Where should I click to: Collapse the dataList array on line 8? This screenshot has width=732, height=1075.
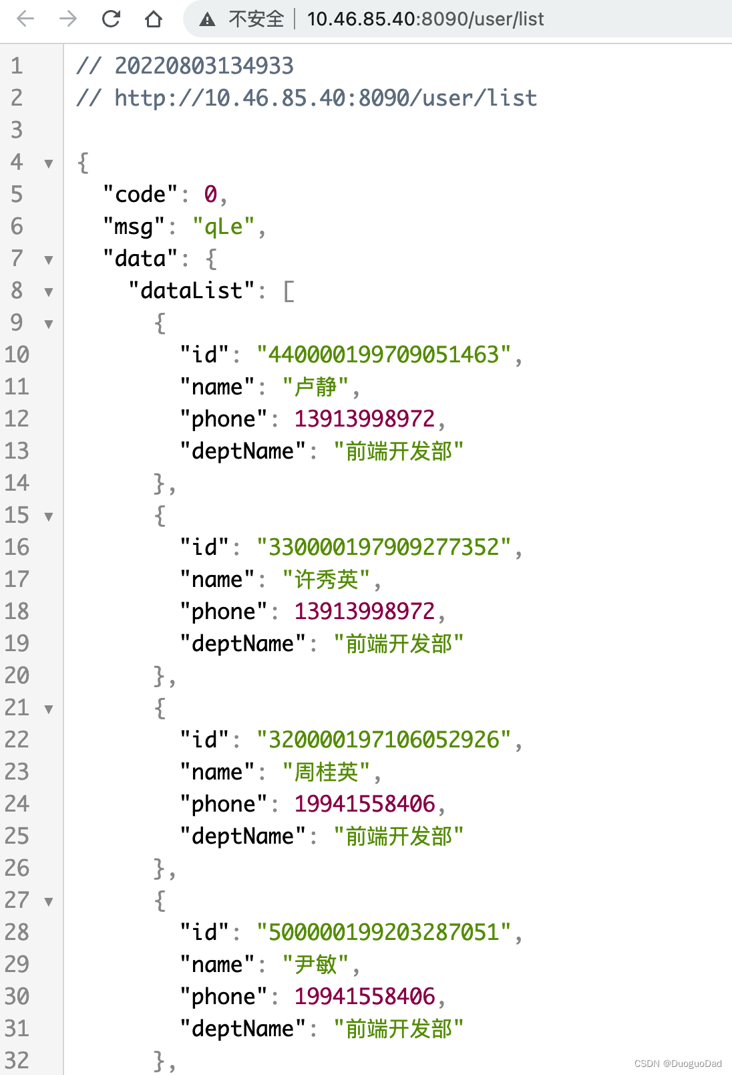[47, 291]
